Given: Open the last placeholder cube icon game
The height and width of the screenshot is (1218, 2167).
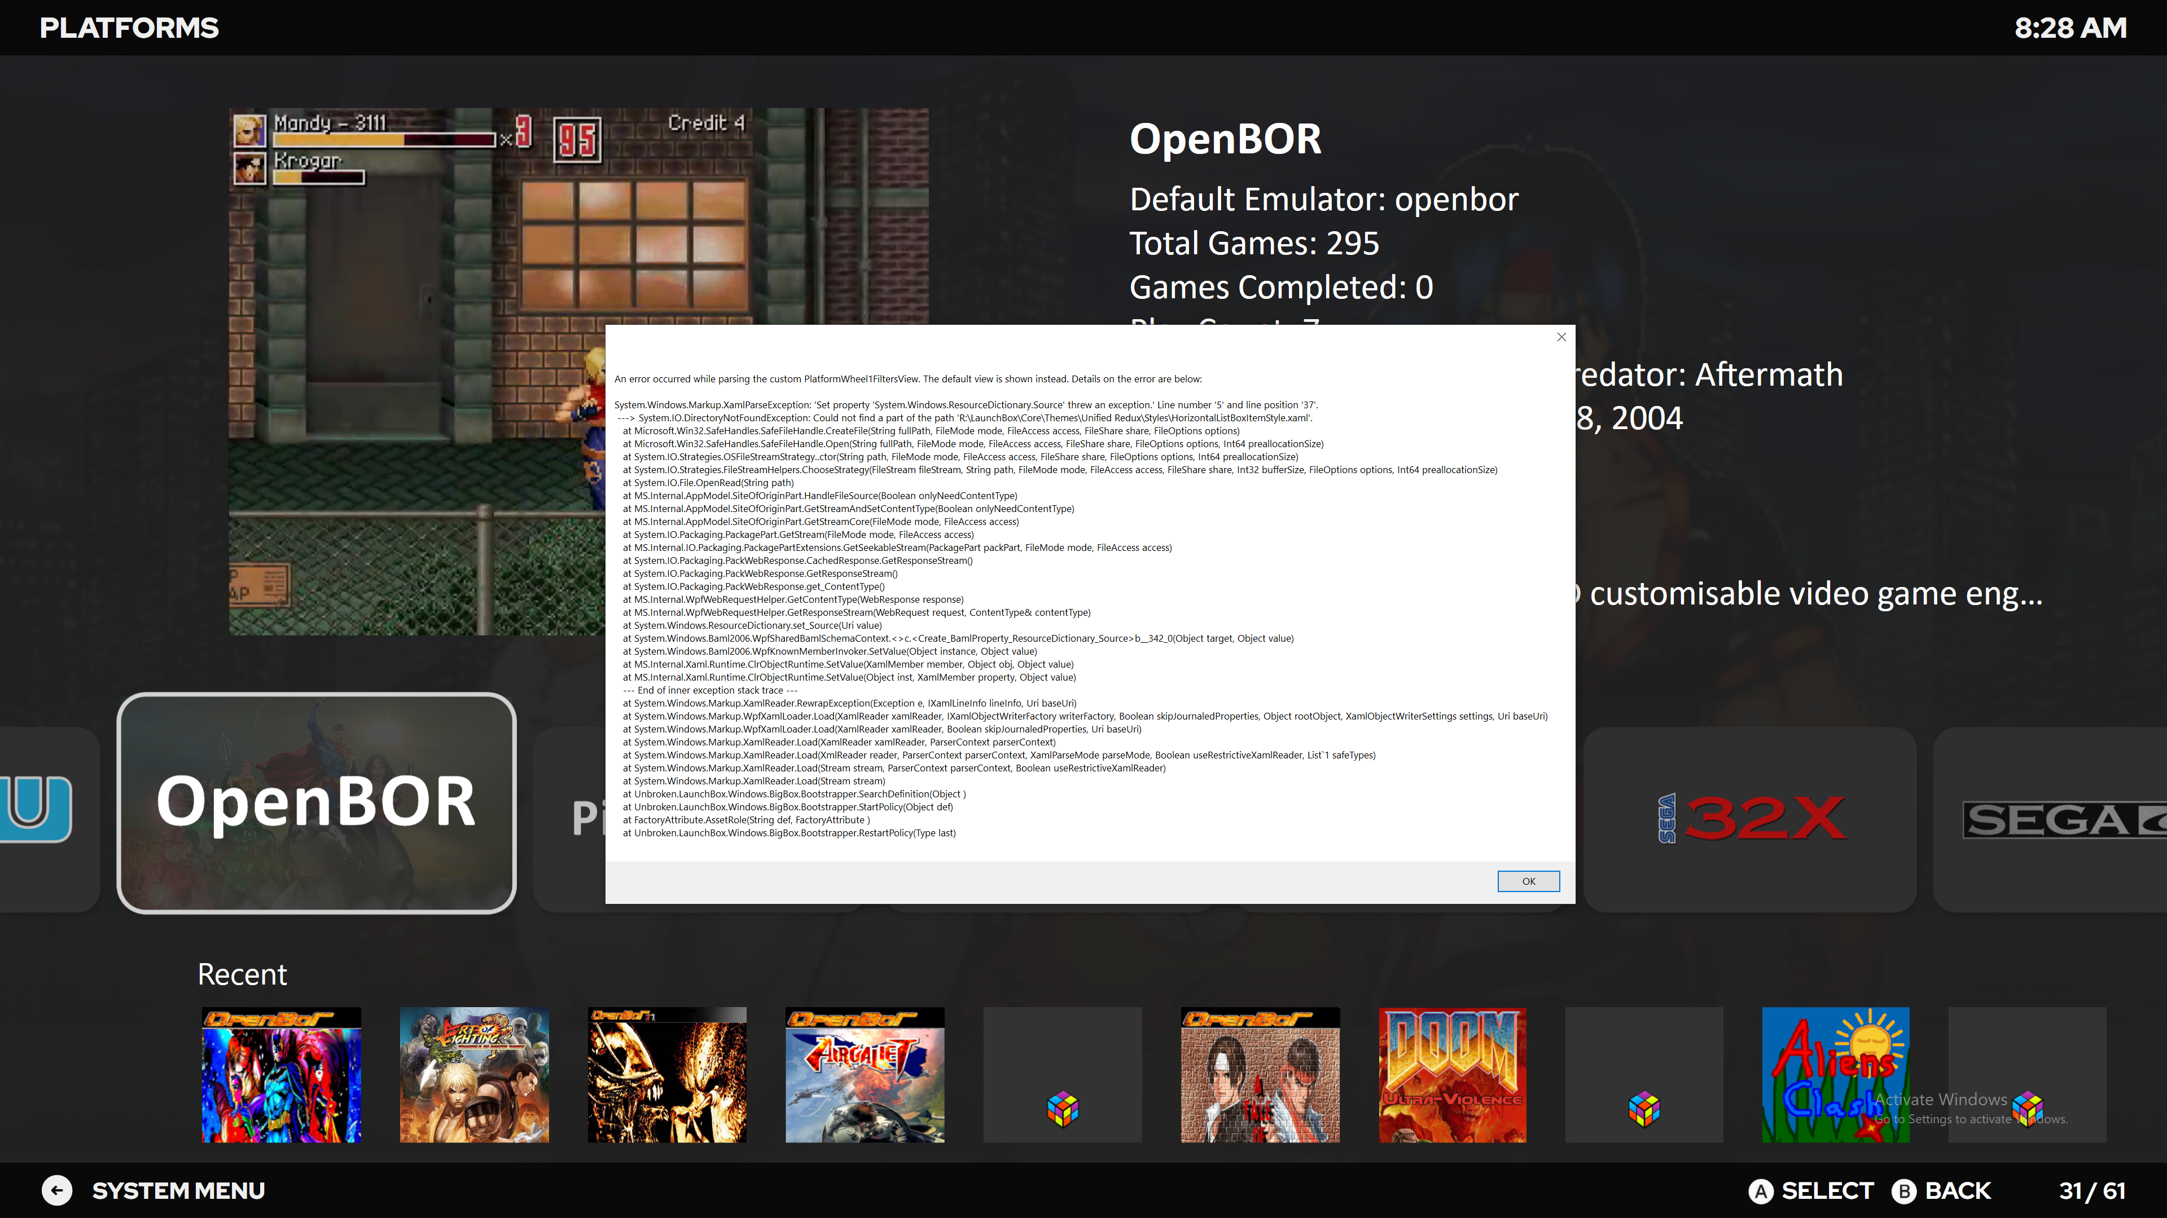Looking at the screenshot, I should click(2028, 1075).
